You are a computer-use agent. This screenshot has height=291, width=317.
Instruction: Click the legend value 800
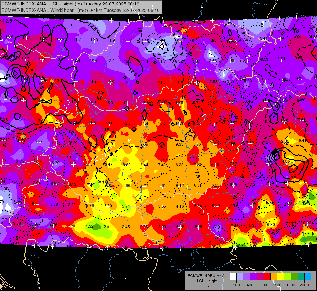(x=264, y=285)
